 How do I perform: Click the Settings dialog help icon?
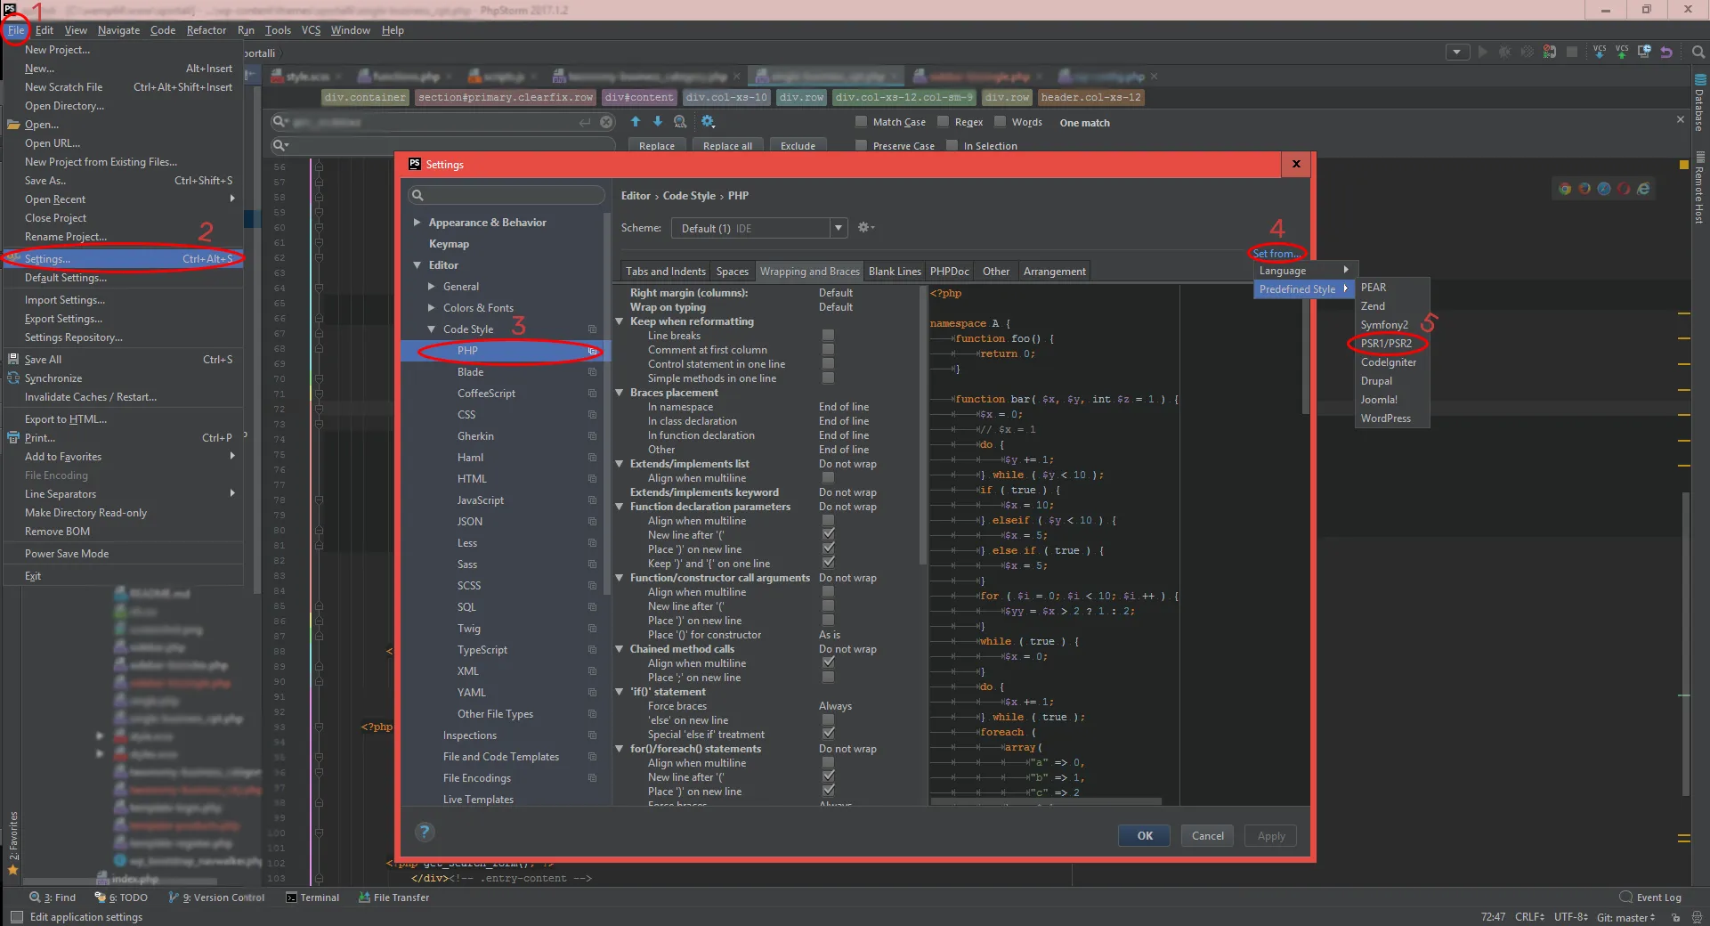[x=425, y=833]
